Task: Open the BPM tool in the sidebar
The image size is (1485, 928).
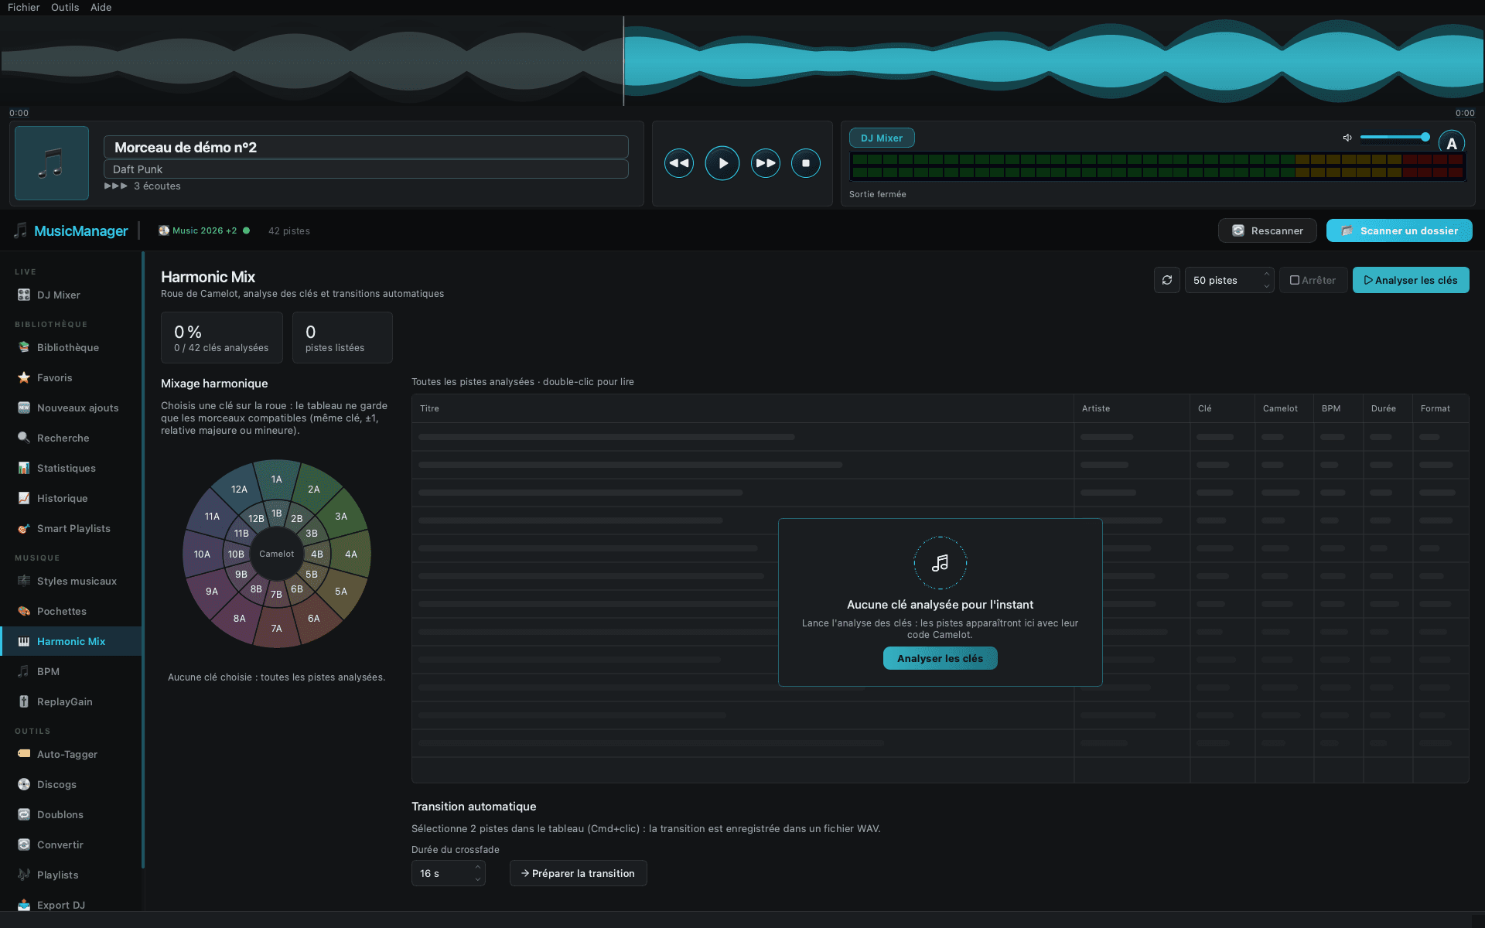Action: click(71, 671)
